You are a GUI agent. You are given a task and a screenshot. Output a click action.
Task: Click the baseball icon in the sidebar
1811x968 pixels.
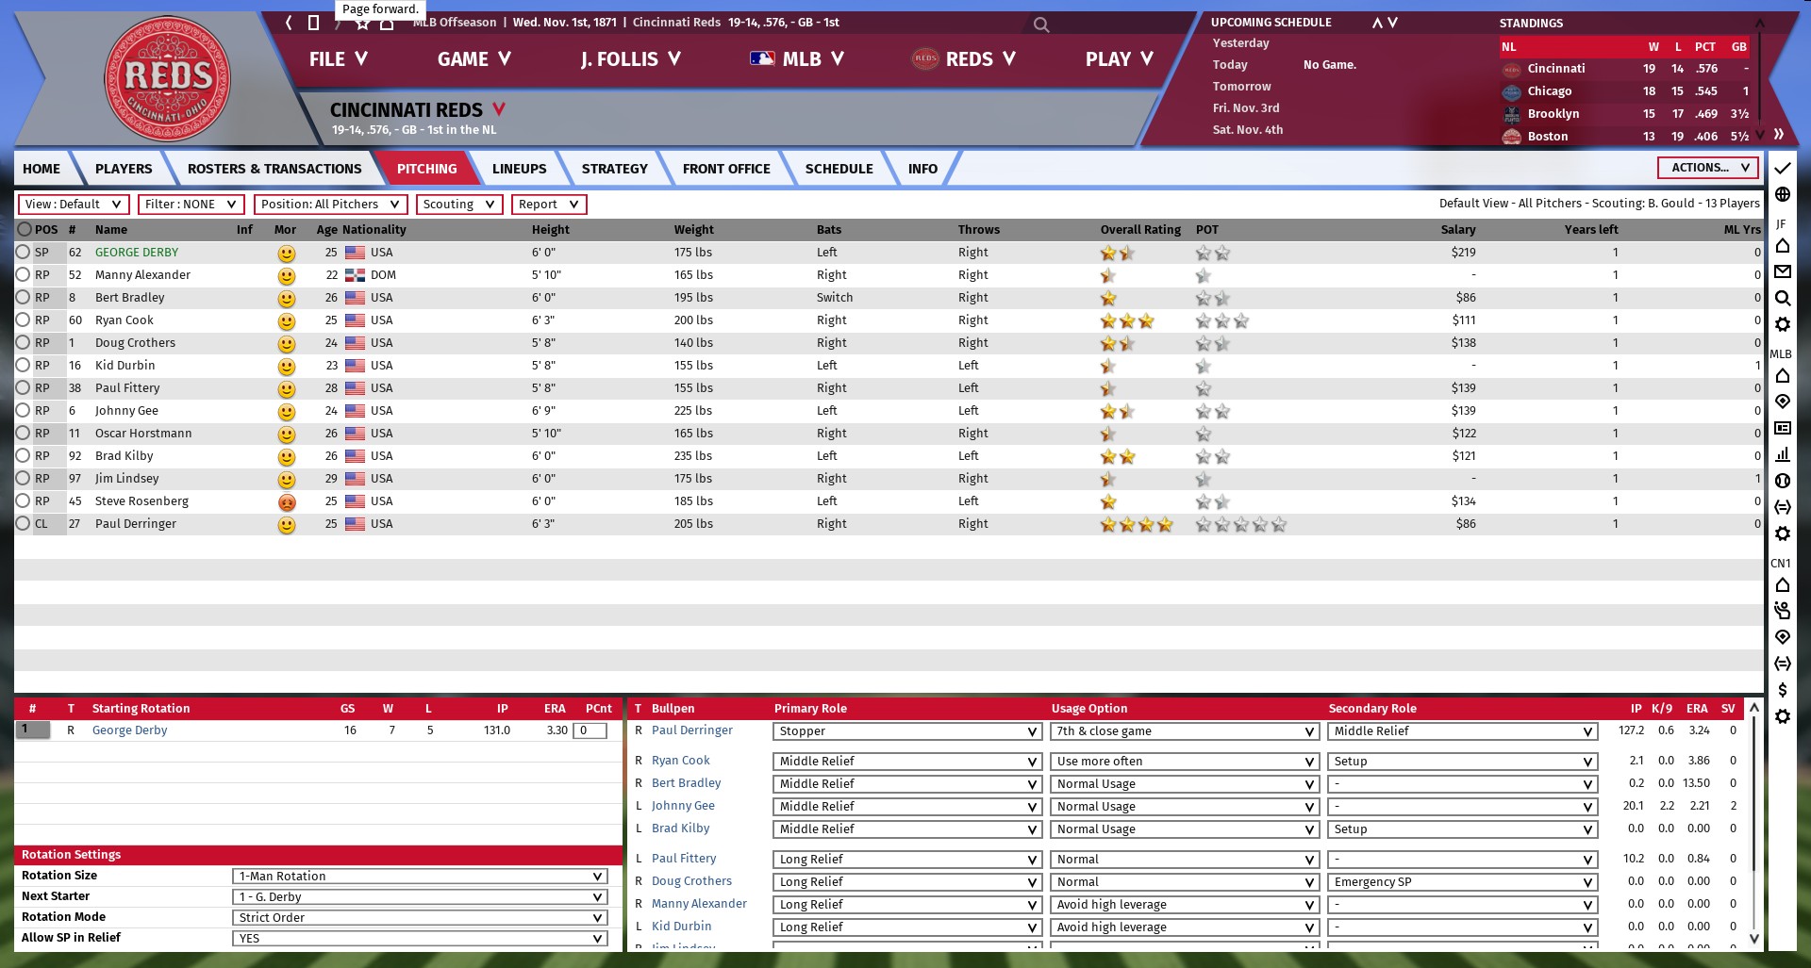[1782, 481]
